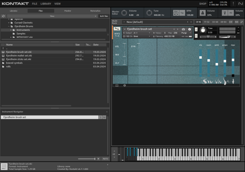The height and width of the screenshot is (172, 245).
Task: Show rack page 17-32
Action: [x=207, y=22]
